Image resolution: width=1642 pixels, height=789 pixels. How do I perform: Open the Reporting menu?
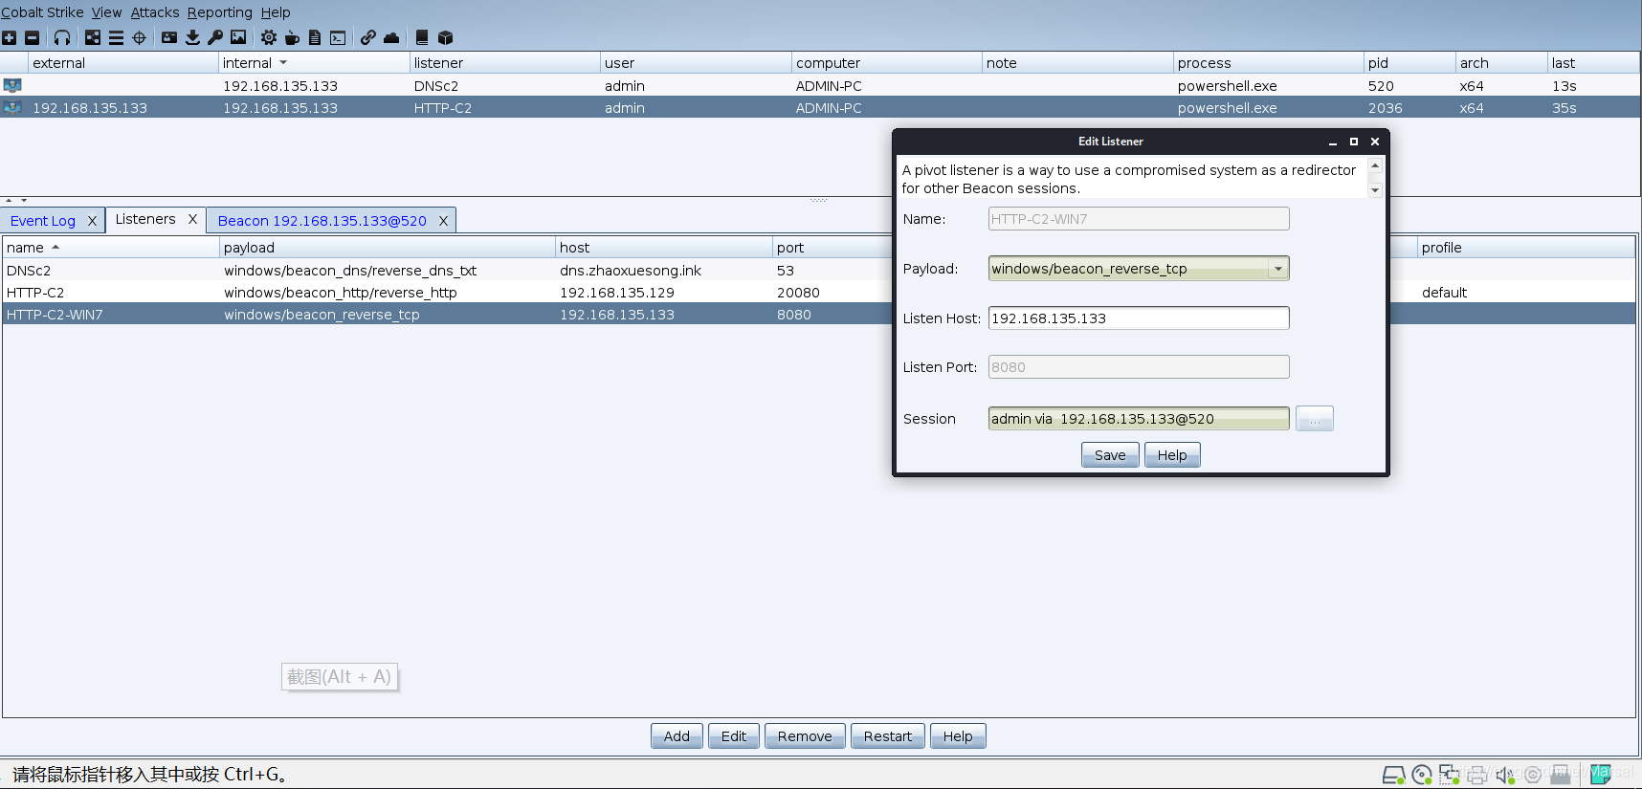tap(220, 12)
